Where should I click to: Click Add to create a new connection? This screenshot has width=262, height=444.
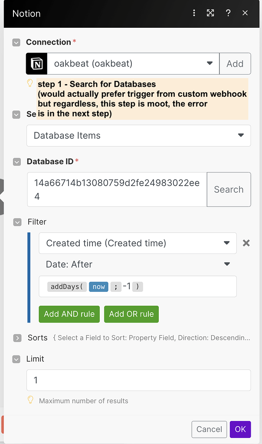pyautogui.click(x=235, y=63)
